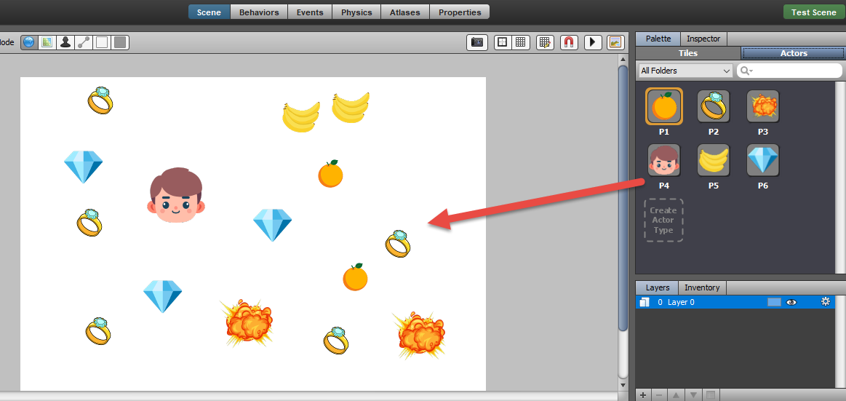Select the P2 ring actor in palette
The image size is (846, 401).
pyautogui.click(x=714, y=106)
